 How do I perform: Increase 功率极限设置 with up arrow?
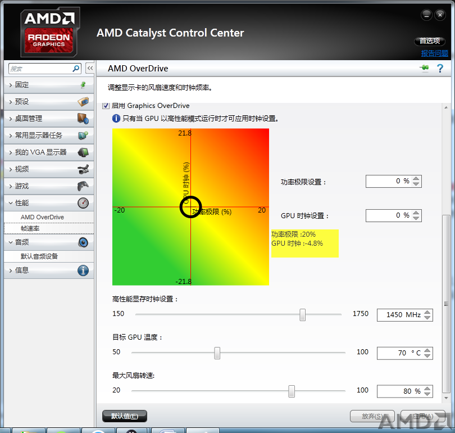(416, 179)
